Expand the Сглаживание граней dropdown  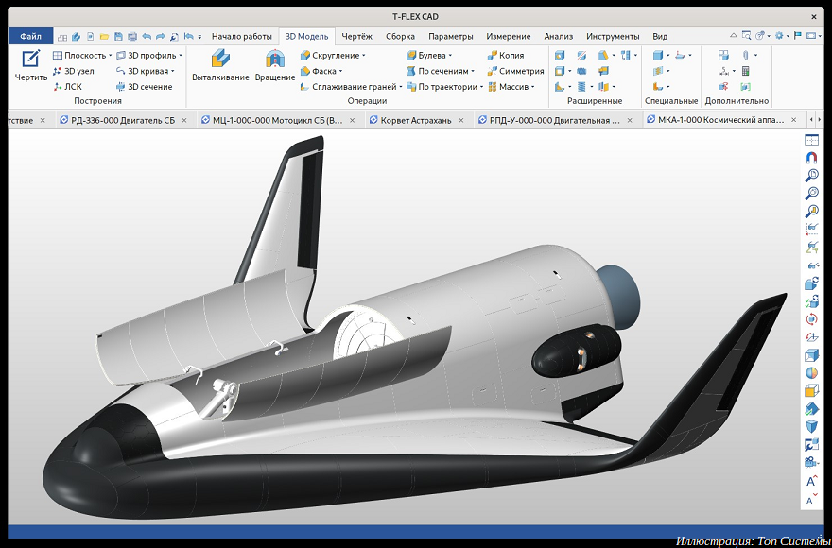click(x=401, y=87)
